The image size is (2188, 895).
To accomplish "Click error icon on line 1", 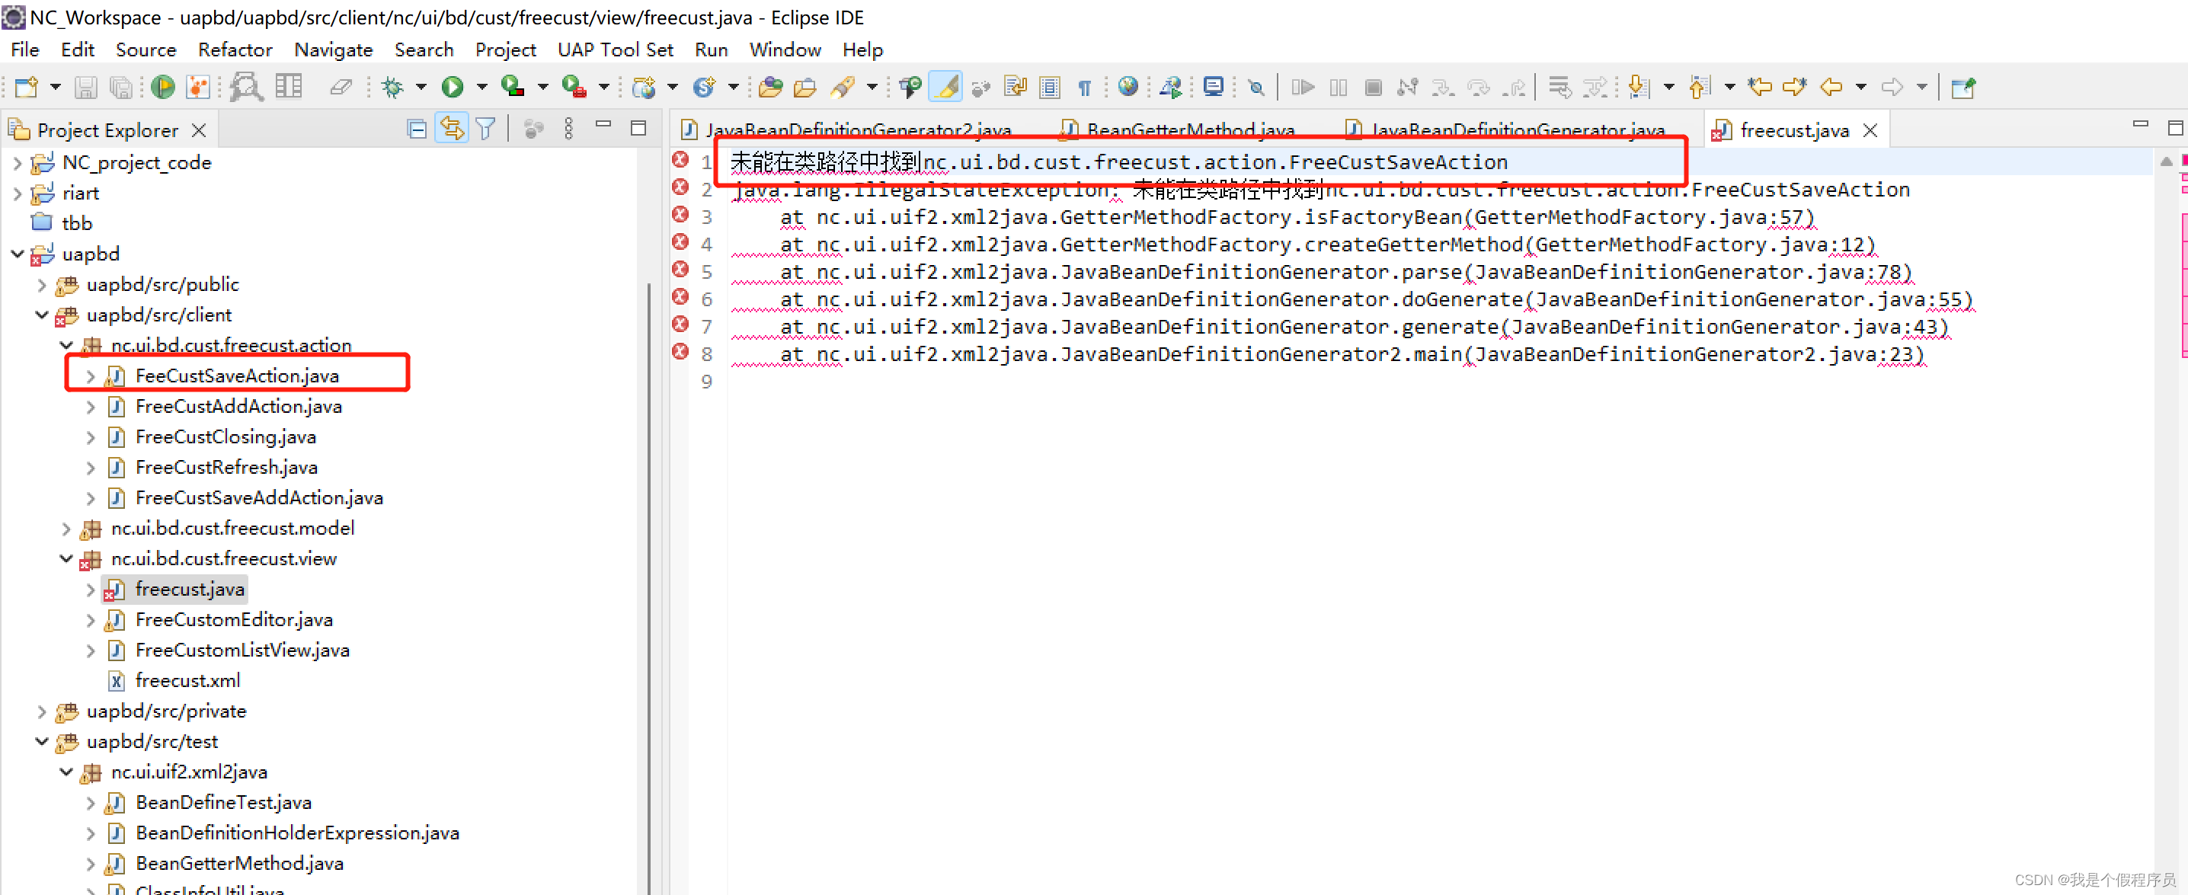I will tap(680, 158).
